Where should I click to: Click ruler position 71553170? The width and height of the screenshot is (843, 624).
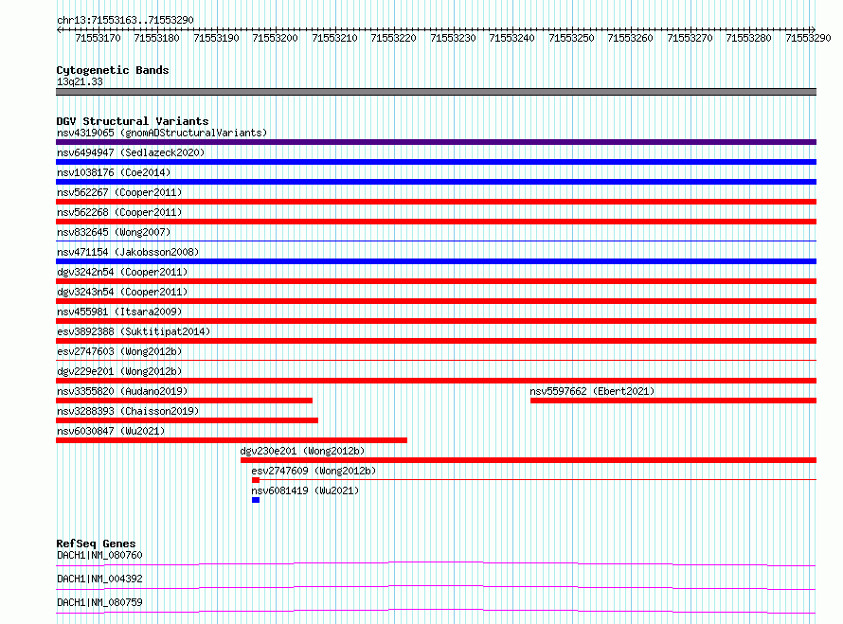pyautogui.click(x=98, y=38)
